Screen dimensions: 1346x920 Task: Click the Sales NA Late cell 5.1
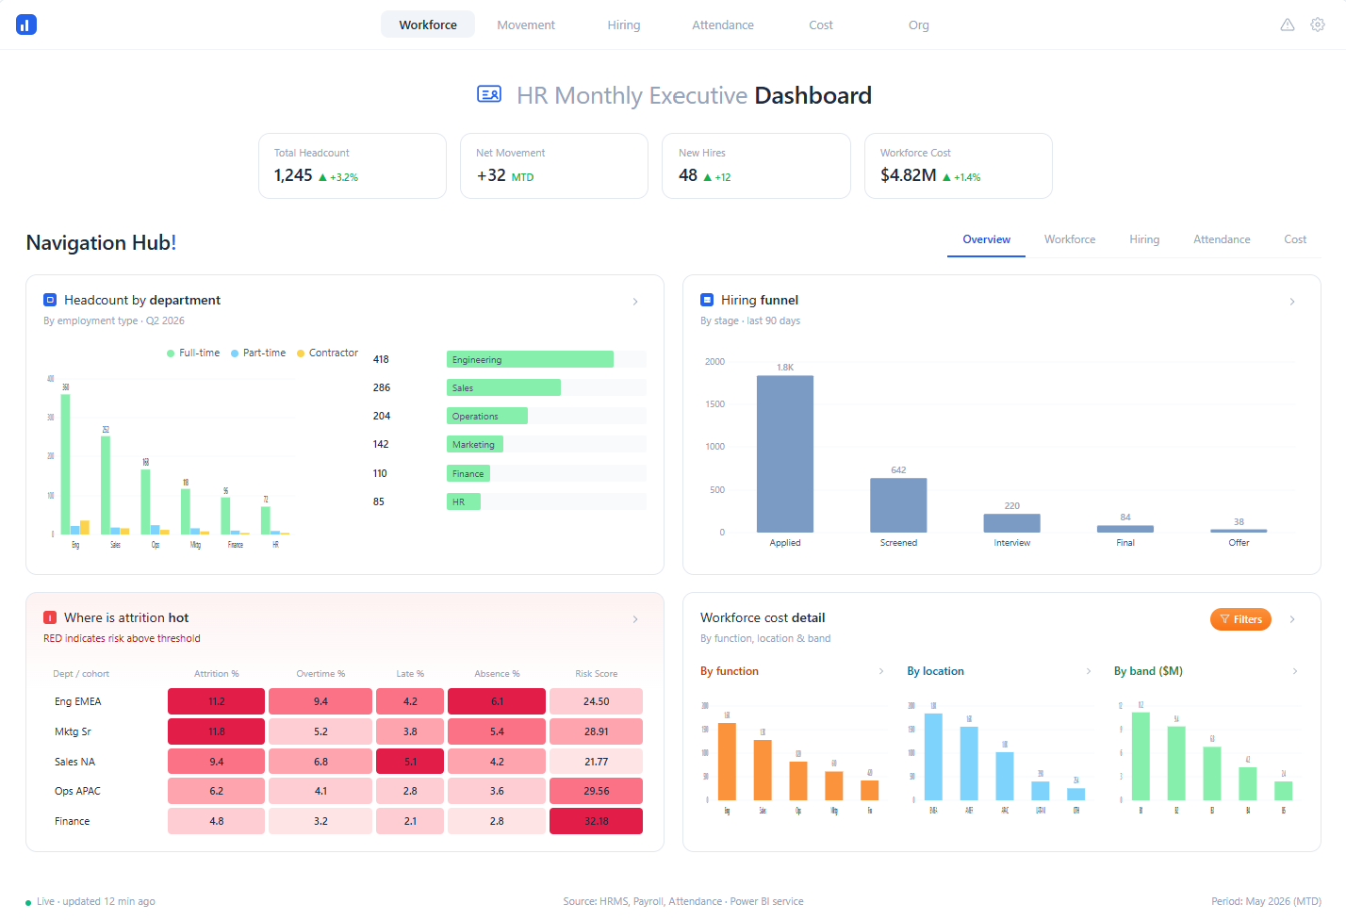pos(410,762)
